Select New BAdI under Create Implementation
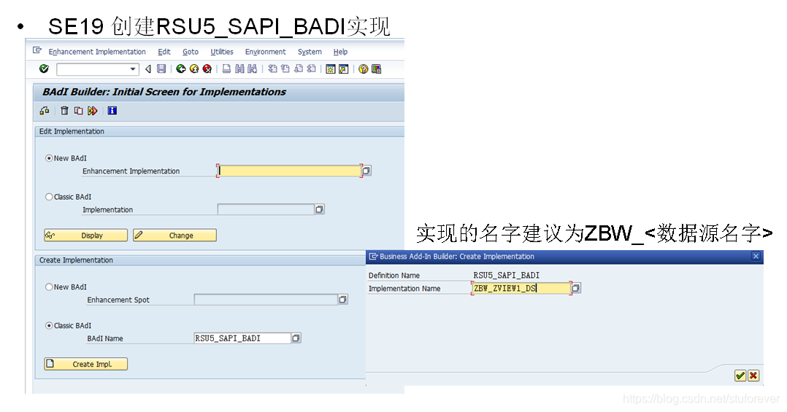This screenshot has height=412, width=787. [49, 287]
